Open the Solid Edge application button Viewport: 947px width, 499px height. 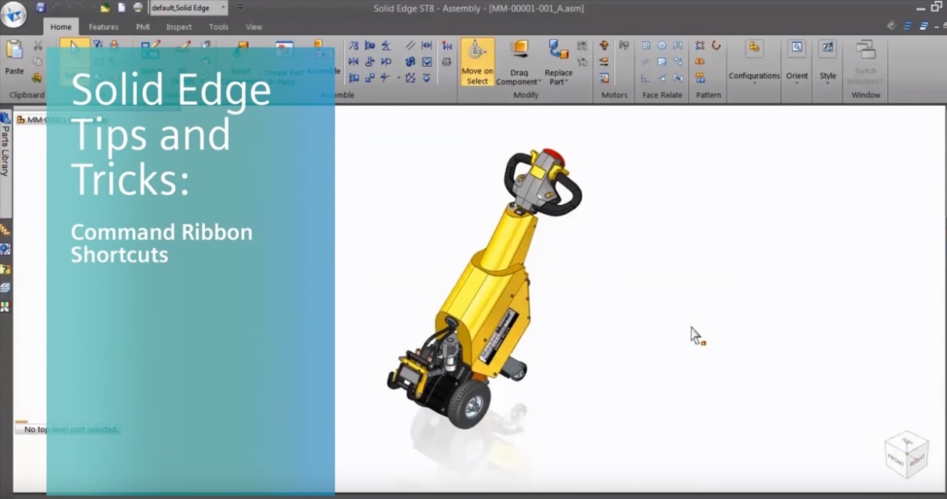(x=14, y=14)
